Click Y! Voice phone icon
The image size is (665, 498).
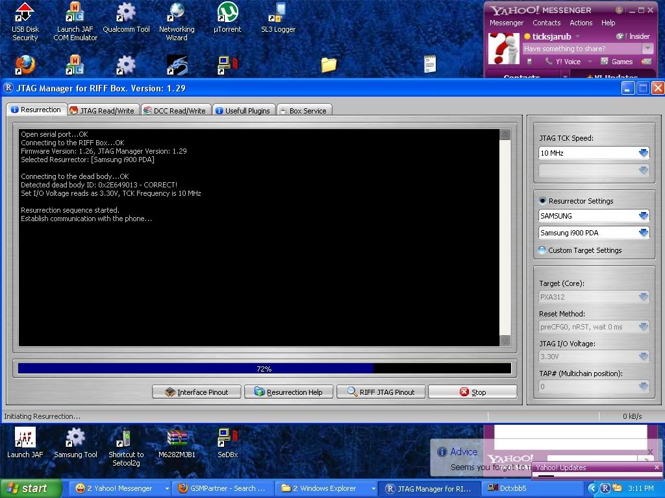(x=549, y=62)
